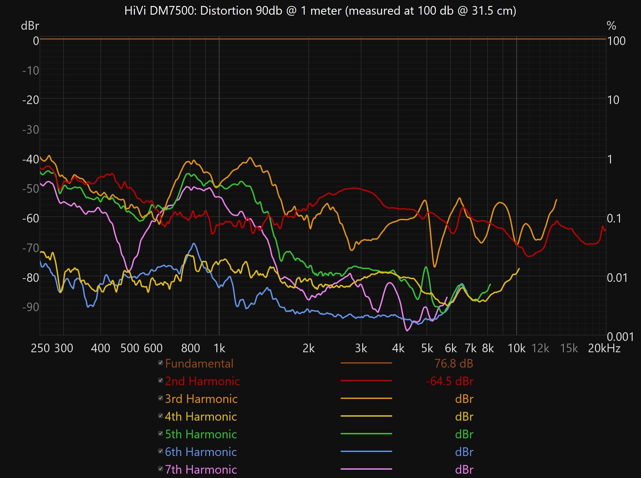Click the -64.5 dBr 2nd Harmonic value
Image resolution: width=641 pixels, height=478 pixels.
tap(450, 381)
